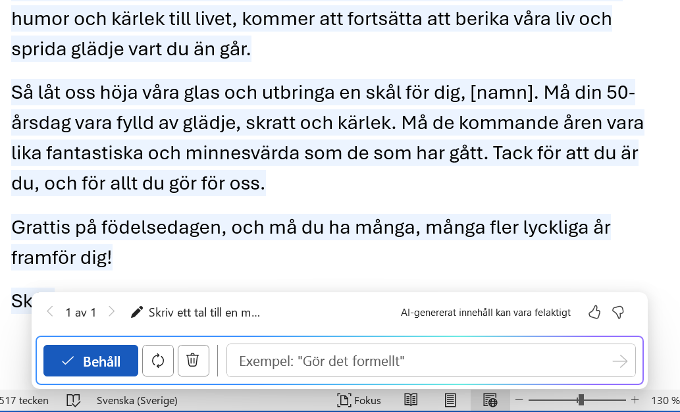This screenshot has height=412, width=680.
Task: Go to the next draft version
Action: click(x=111, y=312)
